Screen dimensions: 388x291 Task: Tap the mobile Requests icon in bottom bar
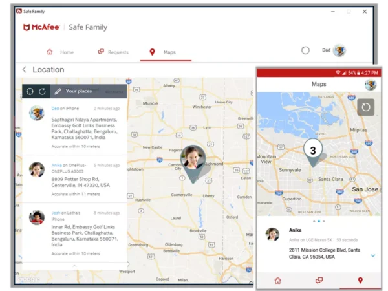click(x=318, y=280)
